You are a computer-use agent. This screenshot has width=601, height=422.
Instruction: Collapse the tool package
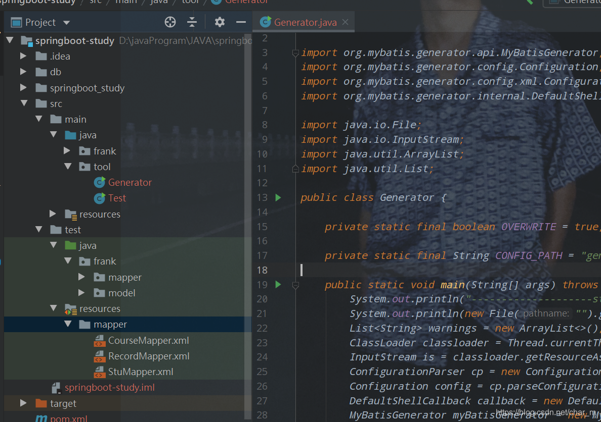click(x=68, y=167)
